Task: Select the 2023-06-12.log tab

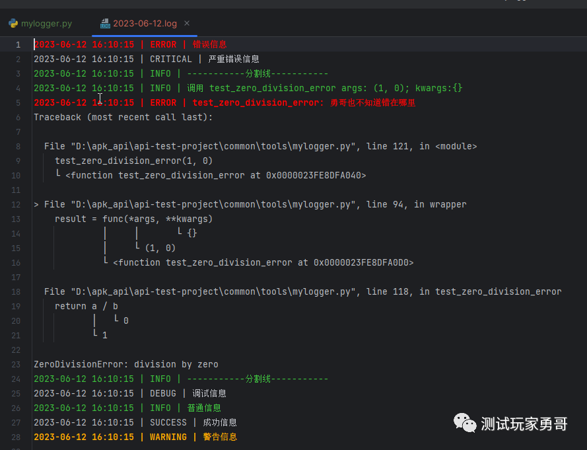Action: pyautogui.click(x=145, y=24)
